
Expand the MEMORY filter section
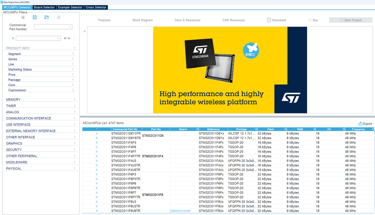click(x=75, y=99)
